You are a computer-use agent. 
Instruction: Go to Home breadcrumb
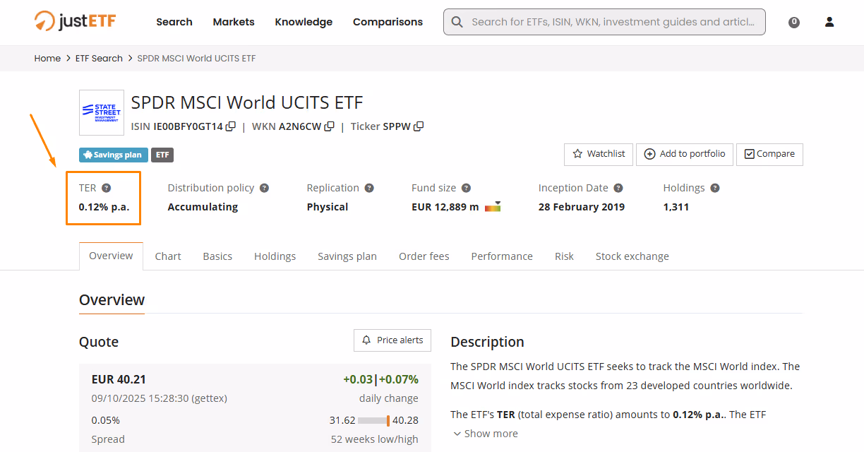(x=47, y=58)
